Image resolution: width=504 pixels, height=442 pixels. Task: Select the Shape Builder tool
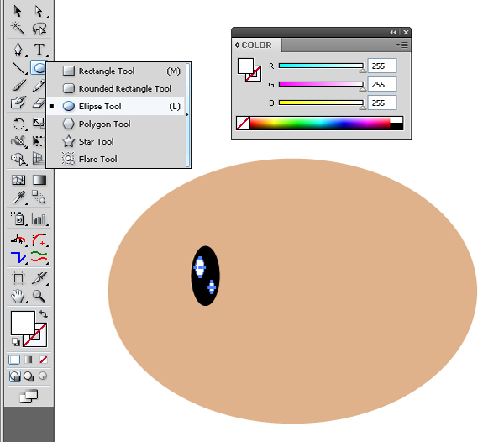pyautogui.click(x=18, y=159)
